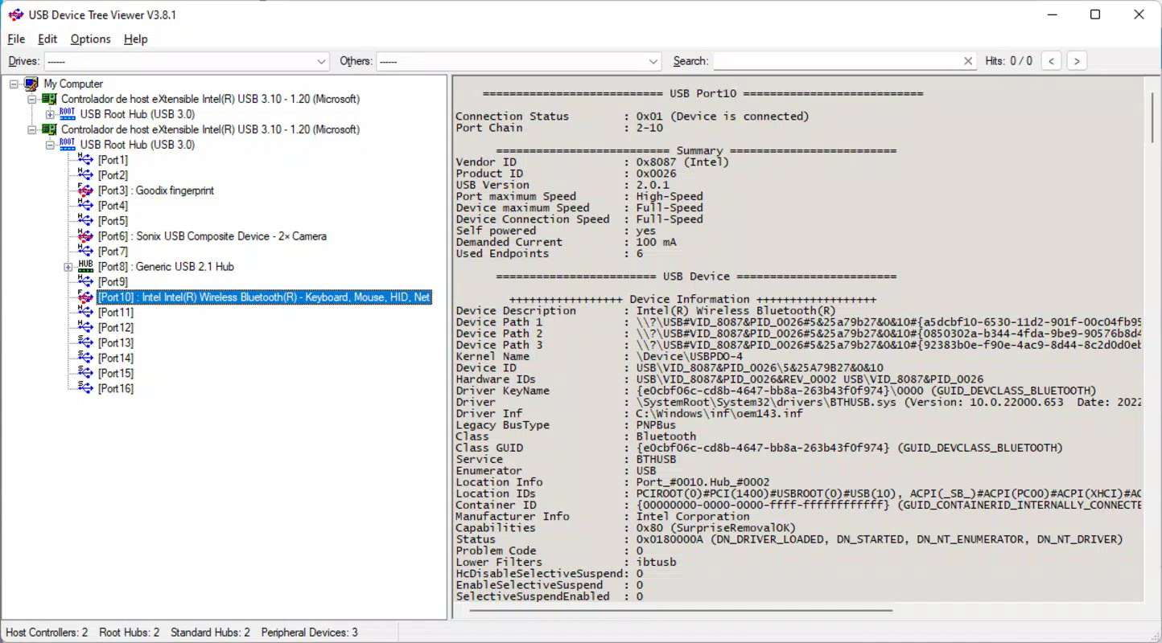Expand the first USB Root Hub (USB 3.0)
The image size is (1162, 643).
tap(50, 114)
